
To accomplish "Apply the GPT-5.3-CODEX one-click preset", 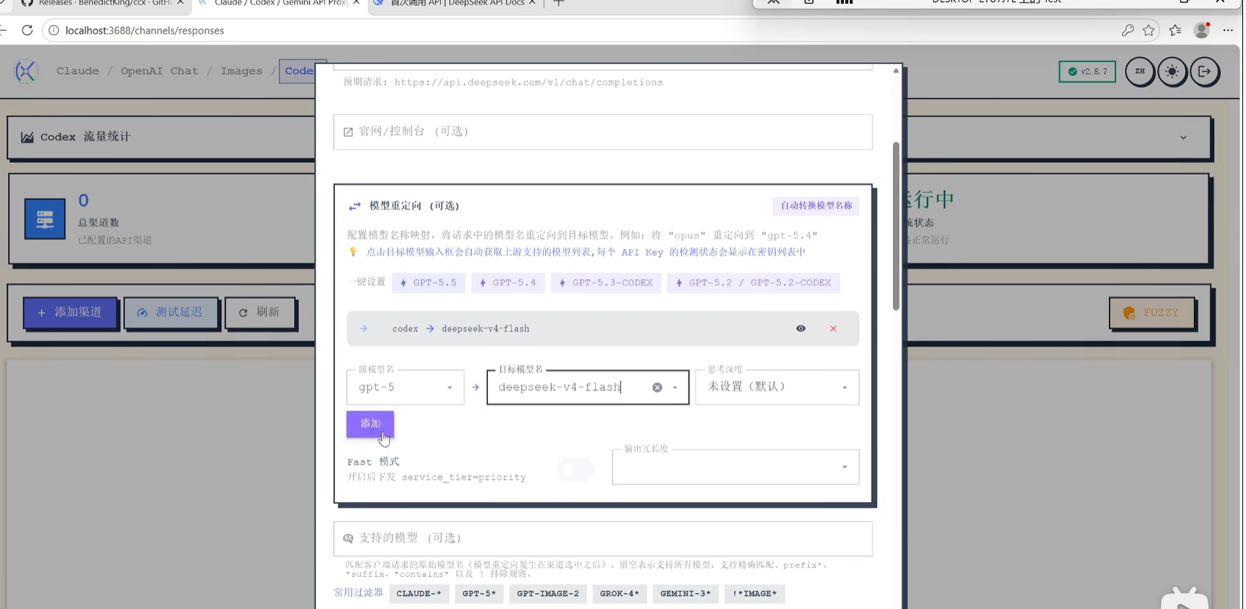I will coord(606,283).
